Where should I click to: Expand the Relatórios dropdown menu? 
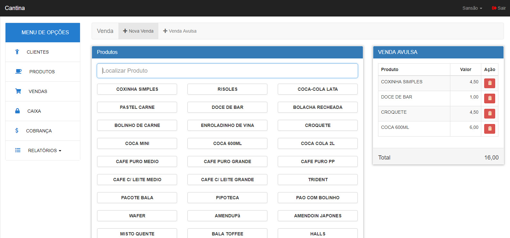(x=44, y=150)
